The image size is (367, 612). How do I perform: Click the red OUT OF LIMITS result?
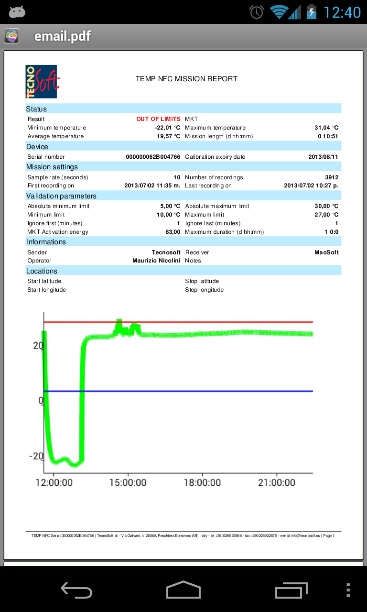158,119
